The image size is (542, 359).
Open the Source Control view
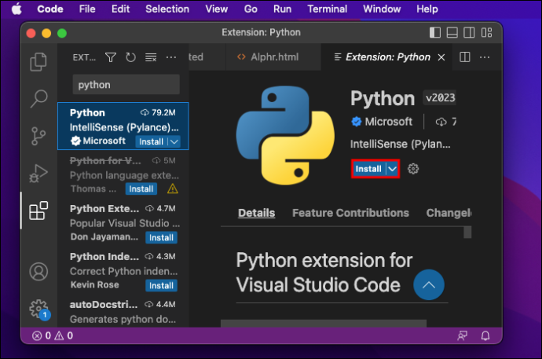pos(38,136)
